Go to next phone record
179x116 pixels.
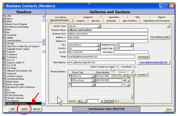click(x=102, y=101)
